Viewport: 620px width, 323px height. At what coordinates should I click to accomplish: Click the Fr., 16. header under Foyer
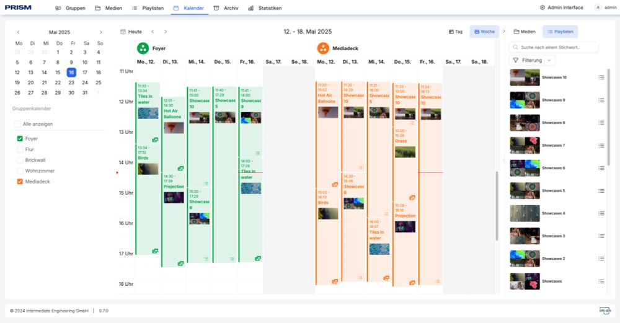tap(247, 62)
